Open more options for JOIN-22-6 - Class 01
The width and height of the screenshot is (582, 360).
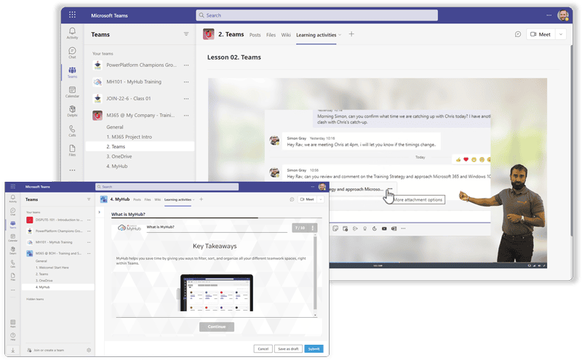186,99
